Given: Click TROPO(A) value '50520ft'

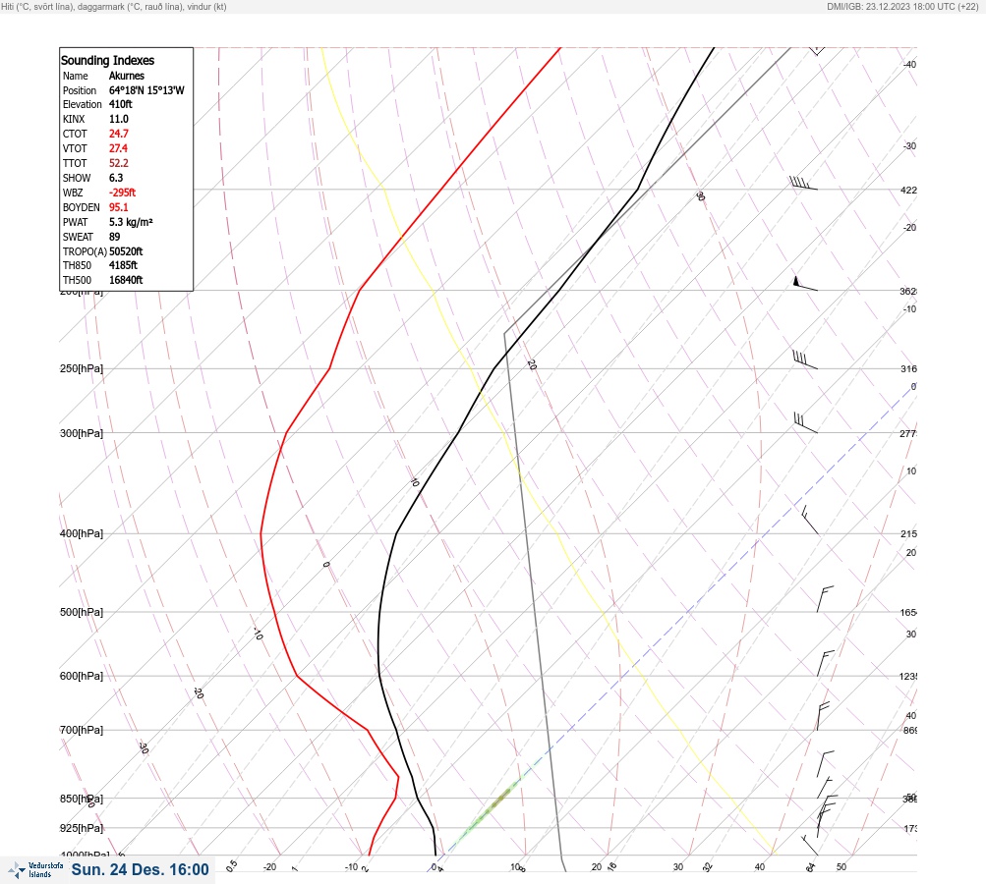Looking at the screenshot, I should point(126,251).
